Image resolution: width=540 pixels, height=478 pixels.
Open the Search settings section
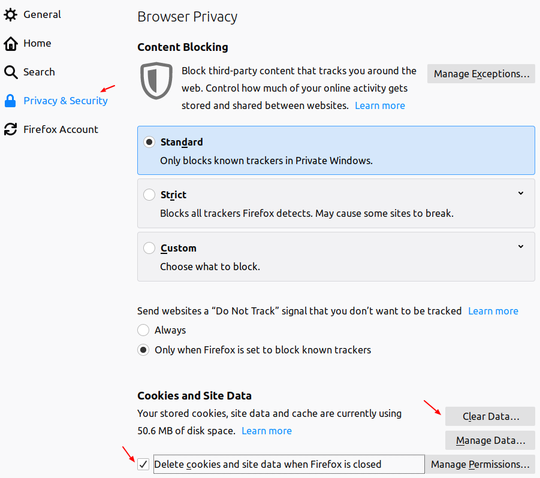coord(39,72)
